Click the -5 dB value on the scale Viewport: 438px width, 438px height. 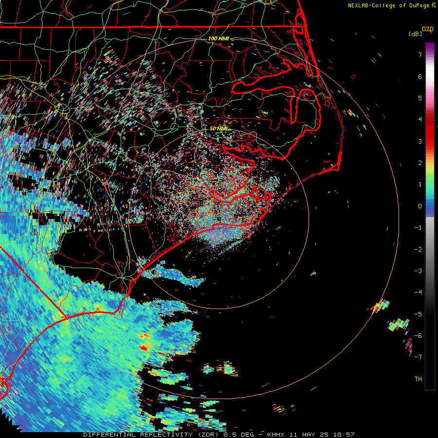pos(418,314)
